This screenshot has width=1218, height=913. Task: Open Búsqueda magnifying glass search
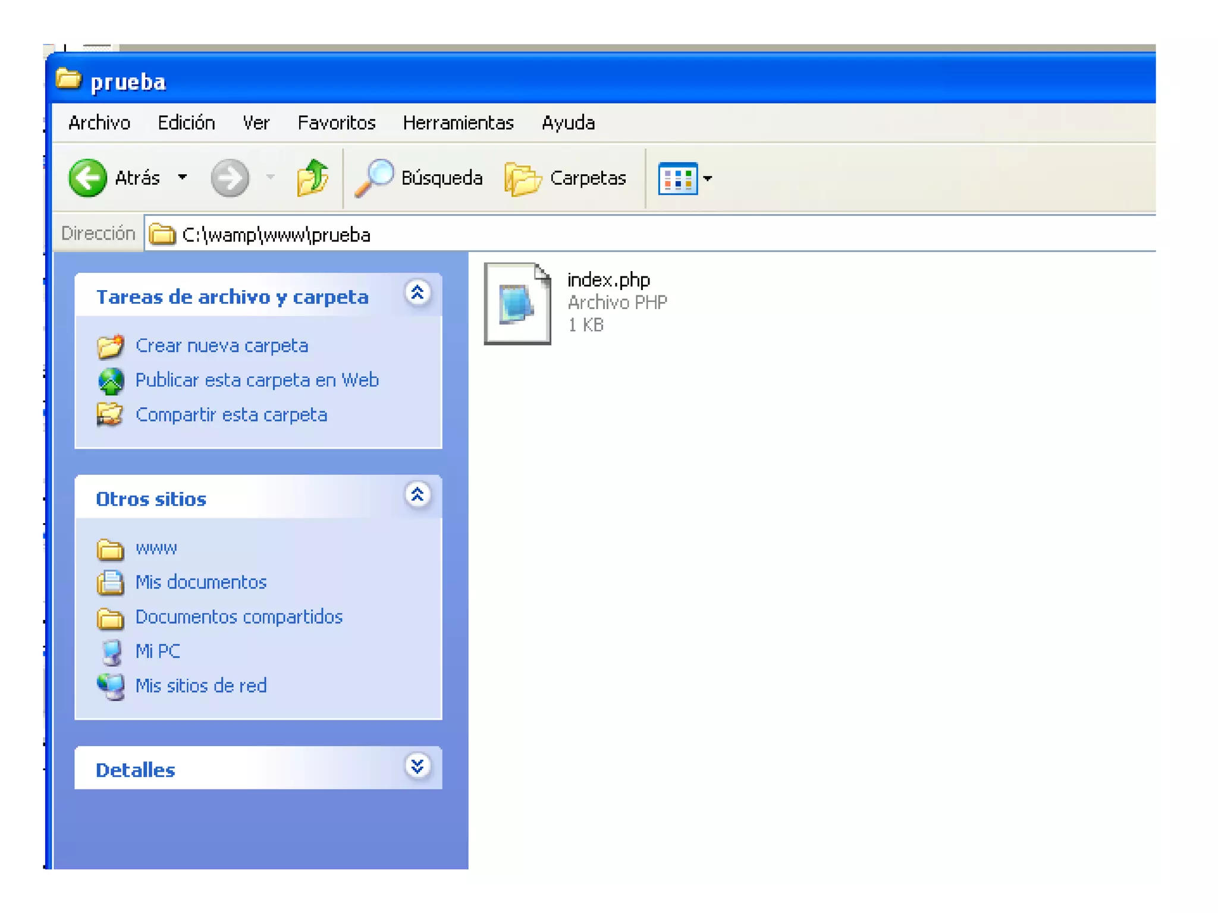375,178
